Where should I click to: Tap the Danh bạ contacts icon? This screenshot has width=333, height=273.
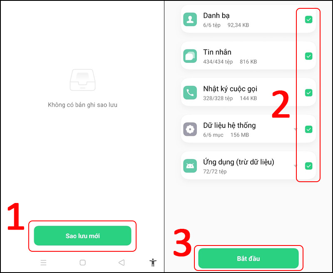point(190,19)
